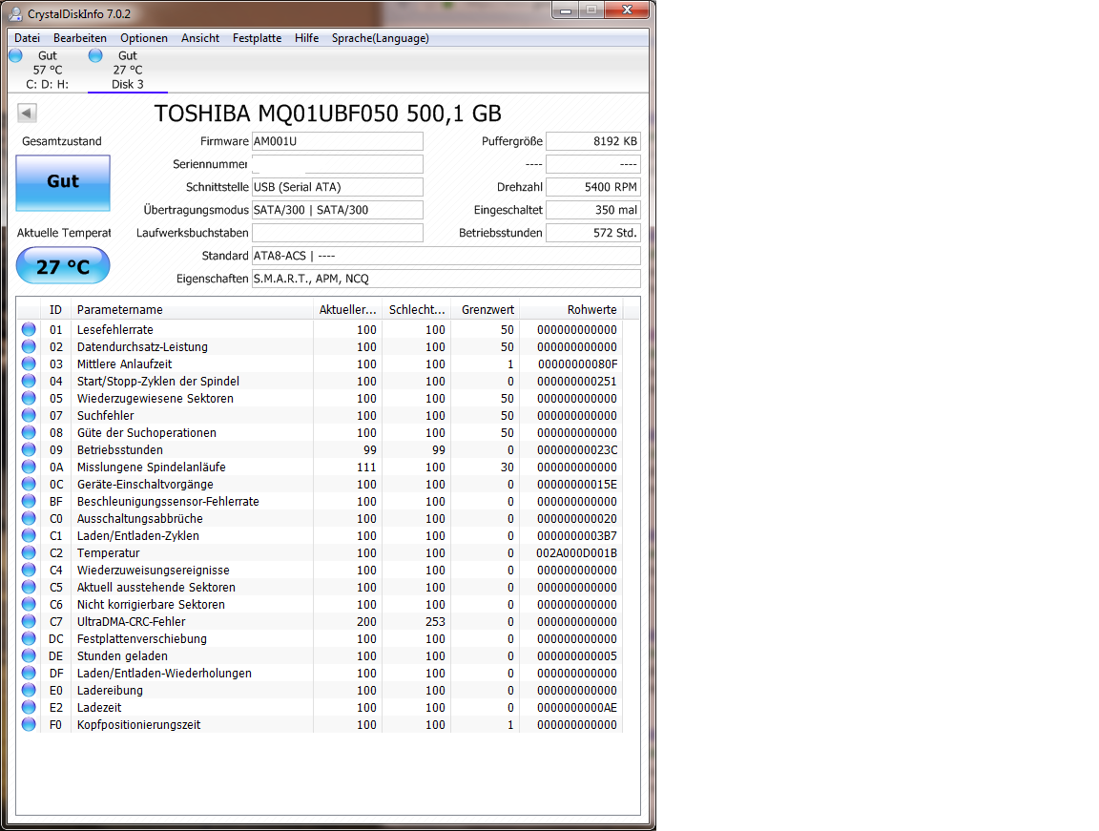1099x831 pixels.
Task: Click the CrystalDiskInfo title bar icon
Action: [15, 14]
